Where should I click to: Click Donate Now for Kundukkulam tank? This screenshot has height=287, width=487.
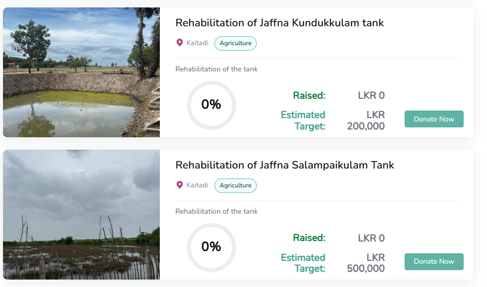(x=434, y=119)
